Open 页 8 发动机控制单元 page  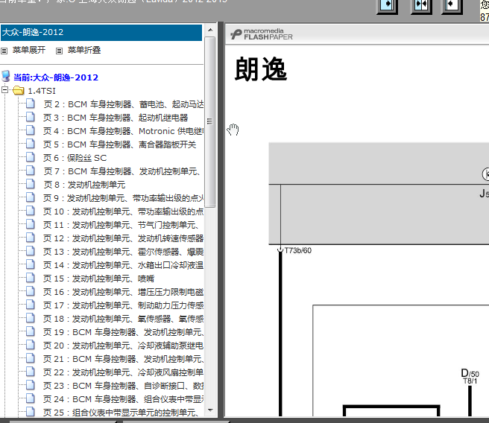(84, 185)
